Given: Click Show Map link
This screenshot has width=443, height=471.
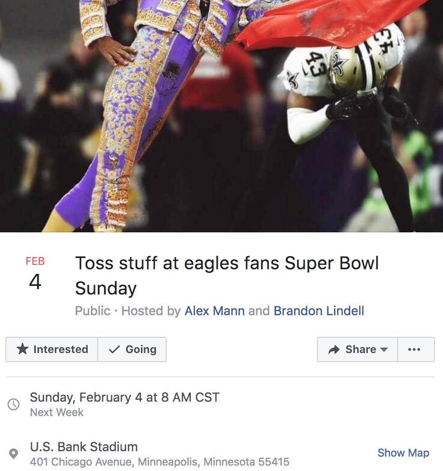Looking at the screenshot, I should tap(403, 453).
